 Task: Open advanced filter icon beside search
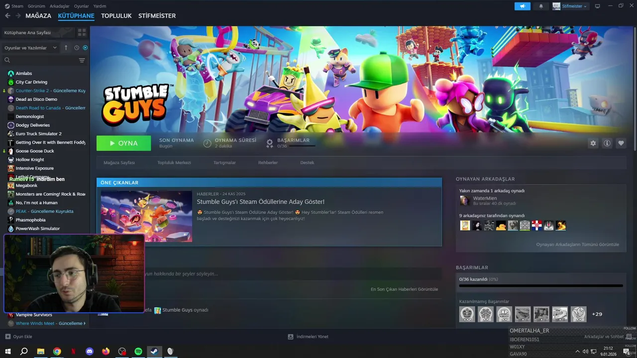(82, 60)
